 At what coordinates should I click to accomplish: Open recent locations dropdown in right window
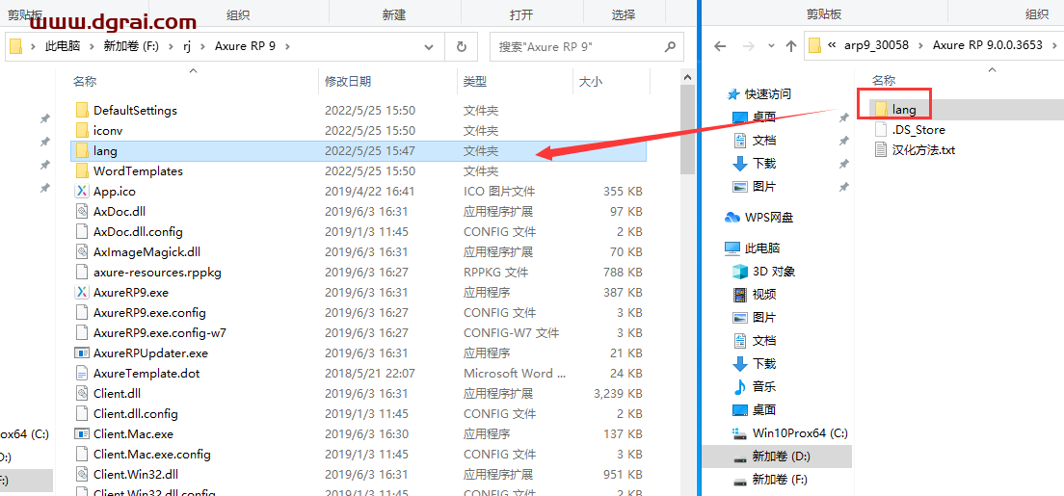pyautogui.click(x=770, y=46)
